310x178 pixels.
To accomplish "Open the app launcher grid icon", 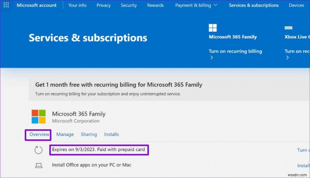I will click(x=6, y=5).
